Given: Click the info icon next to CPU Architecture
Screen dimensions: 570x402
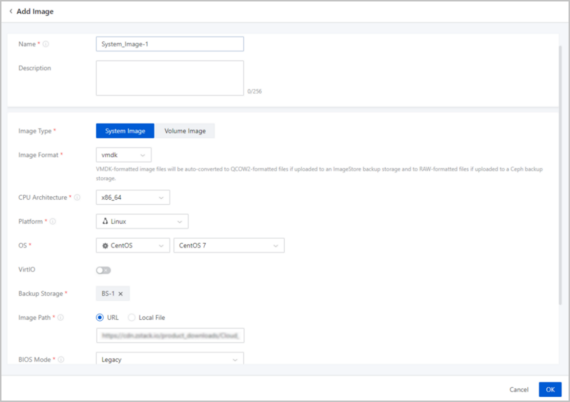Looking at the screenshot, I should point(77,198).
